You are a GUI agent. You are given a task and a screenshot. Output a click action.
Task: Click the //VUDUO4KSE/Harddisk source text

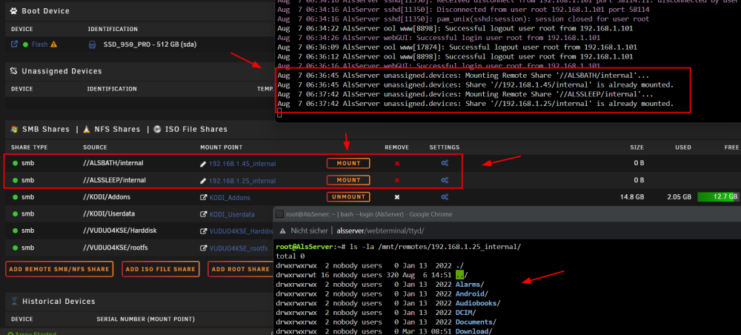click(x=119, y=230)
